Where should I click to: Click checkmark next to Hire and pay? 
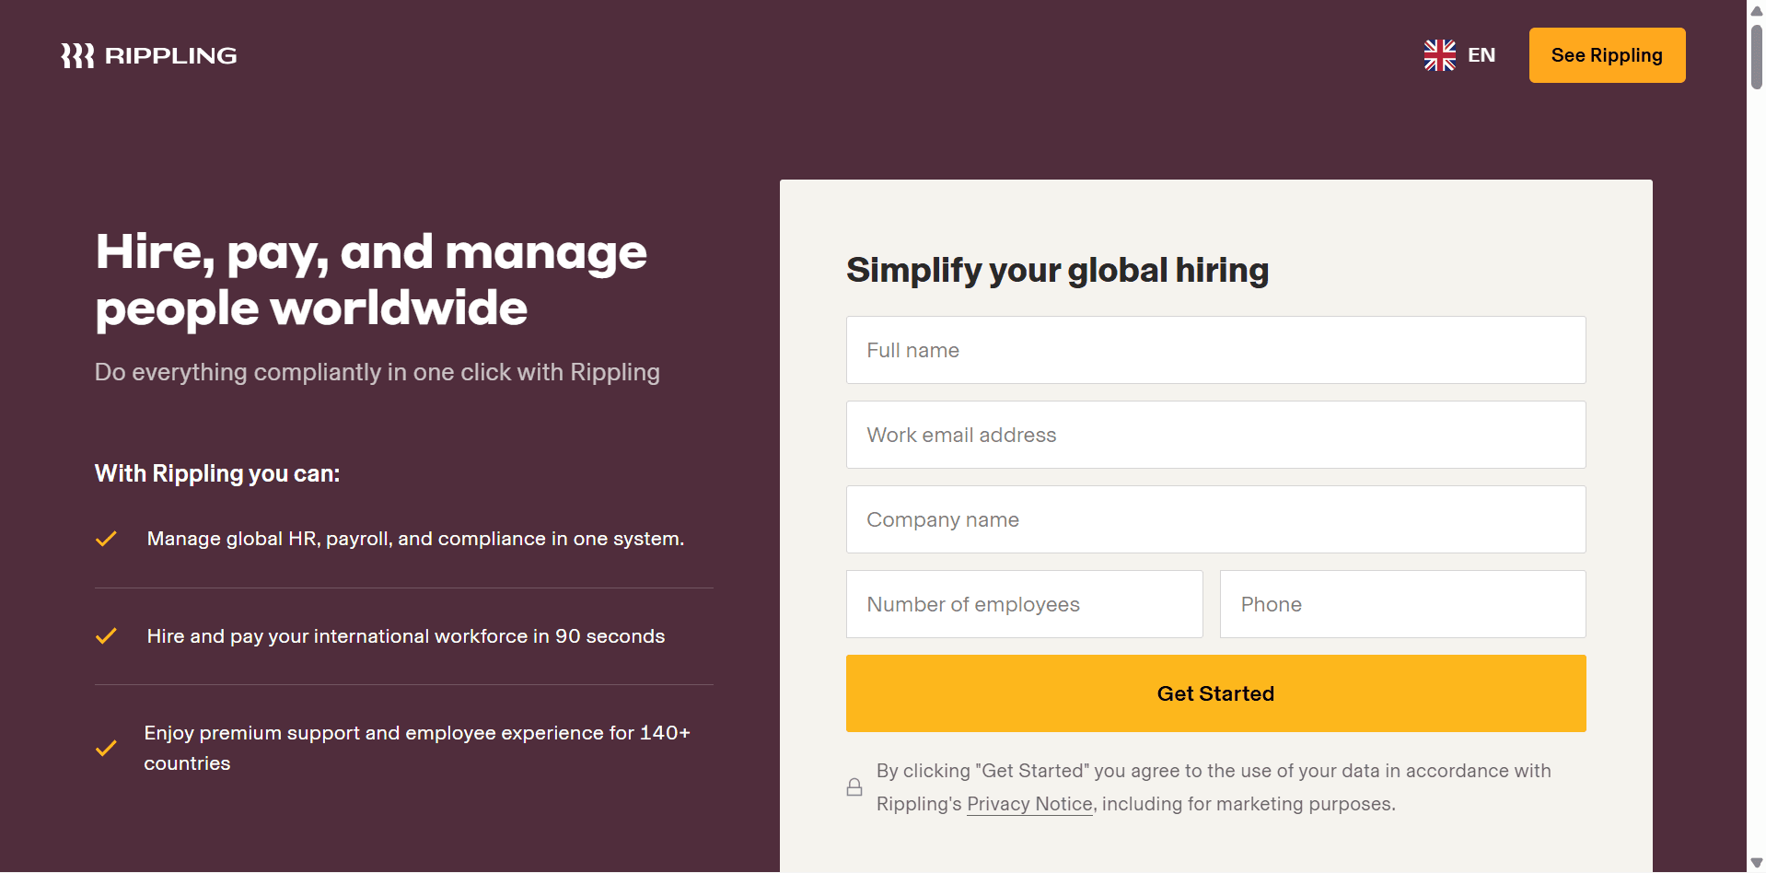106,636
